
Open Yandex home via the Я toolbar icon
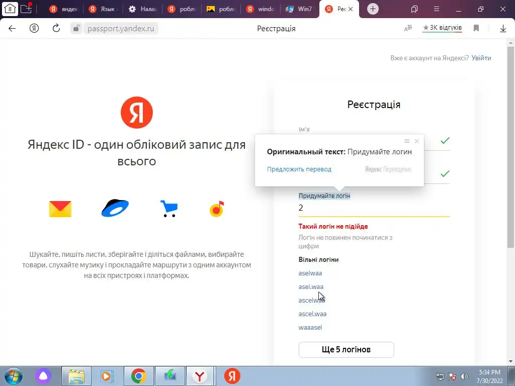[34, 29]
